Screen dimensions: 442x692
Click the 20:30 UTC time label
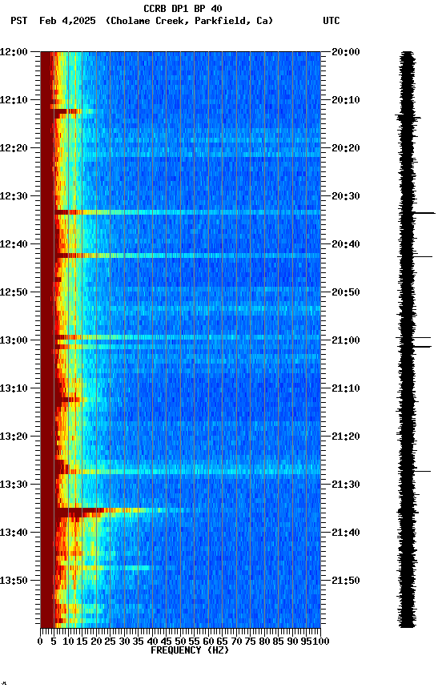click(x=346, y=196)
